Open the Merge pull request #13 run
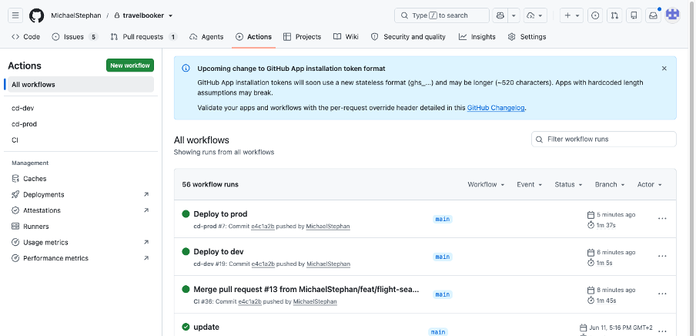696x336 pixels. click(x=306, y=290)
